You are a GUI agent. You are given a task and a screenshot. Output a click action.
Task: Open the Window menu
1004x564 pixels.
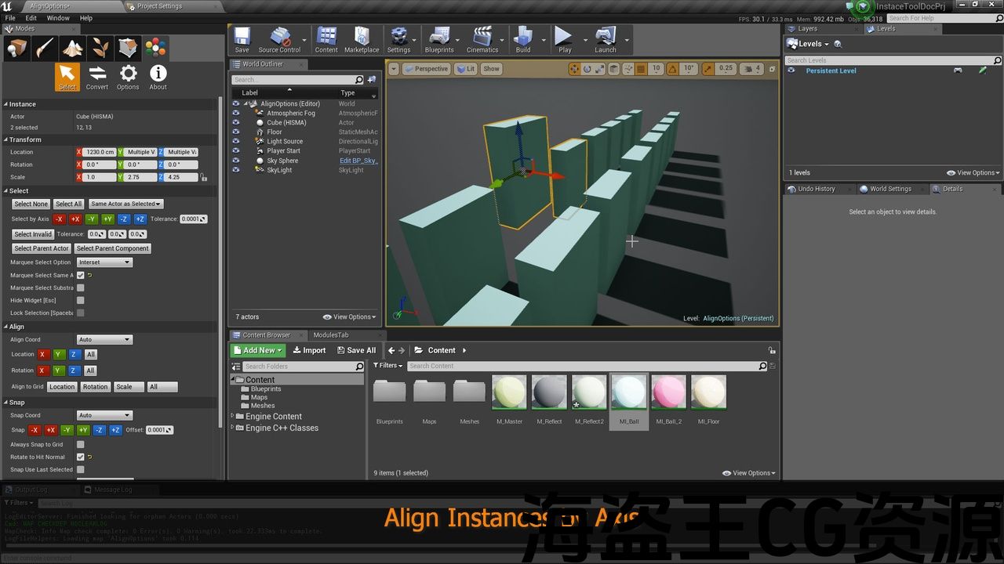point(58,18)
